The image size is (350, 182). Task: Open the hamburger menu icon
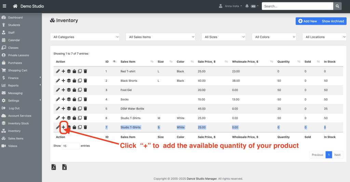coord(4,6)
